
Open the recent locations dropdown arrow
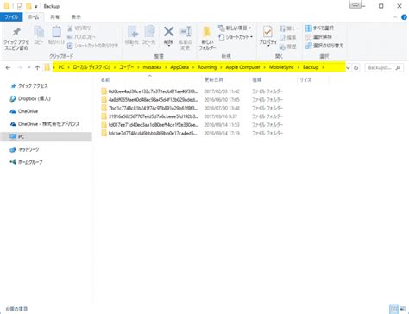[x=29, y=67]
